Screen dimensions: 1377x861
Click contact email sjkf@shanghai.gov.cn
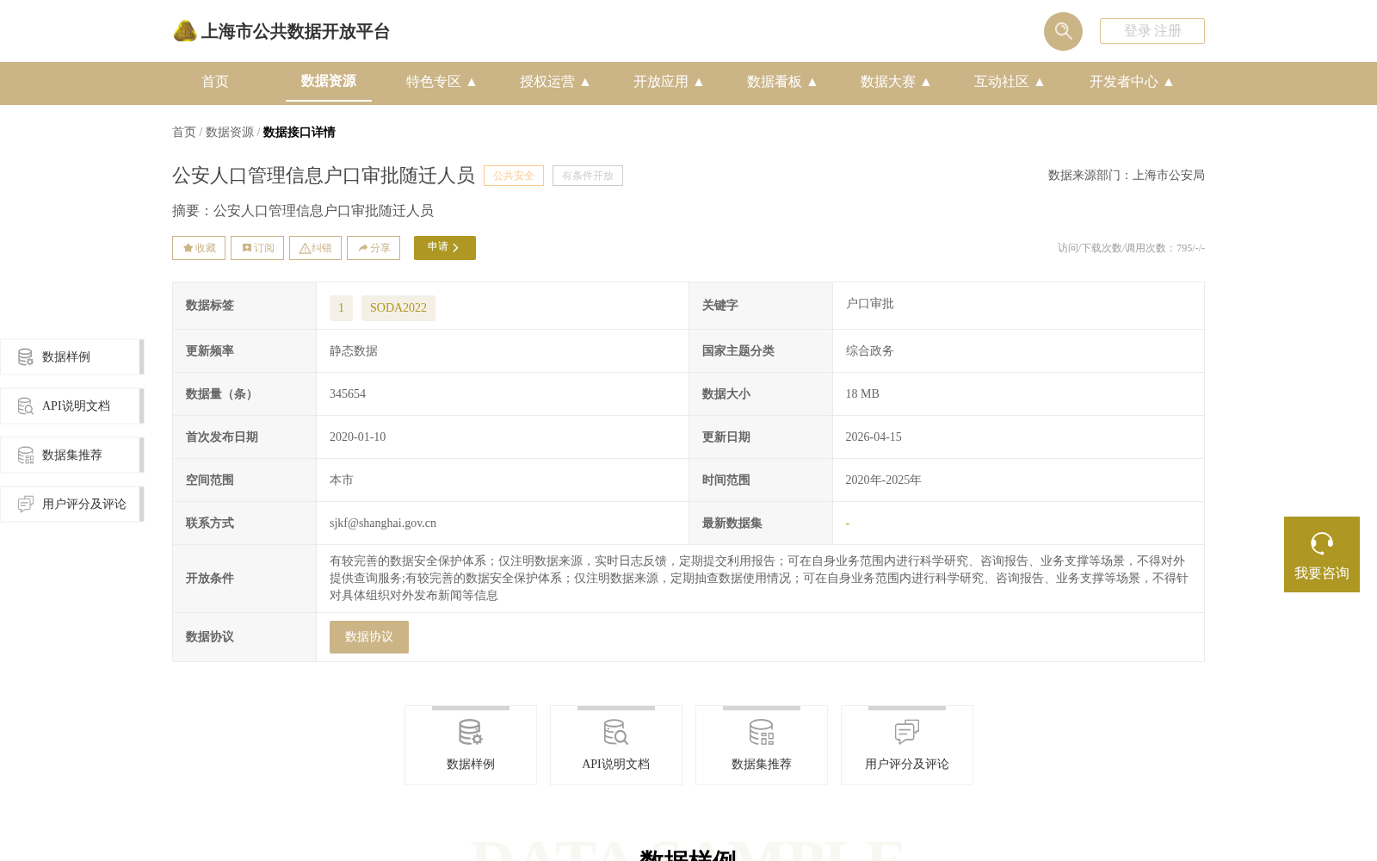click(x=383, y=523)
